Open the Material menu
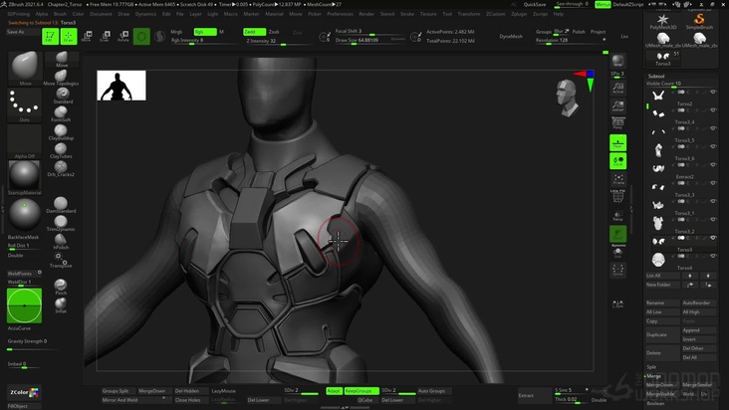This screenshot has width=729, height=410. pyautogui.click(x=274, y=14)
